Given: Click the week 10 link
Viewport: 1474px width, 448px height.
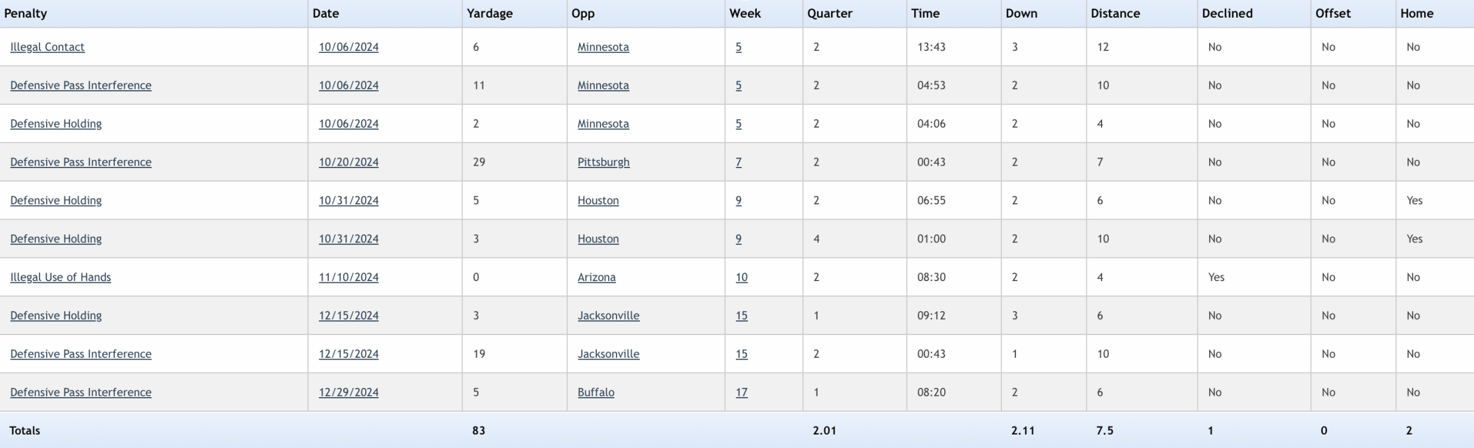Looking at the screenshot, I should [x=741, y=277].
